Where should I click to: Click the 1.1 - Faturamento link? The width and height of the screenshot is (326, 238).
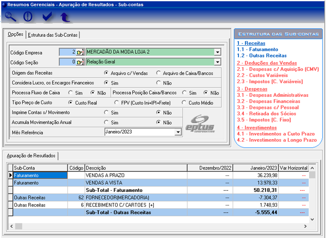pyautogui.click(x=257, y=49)
